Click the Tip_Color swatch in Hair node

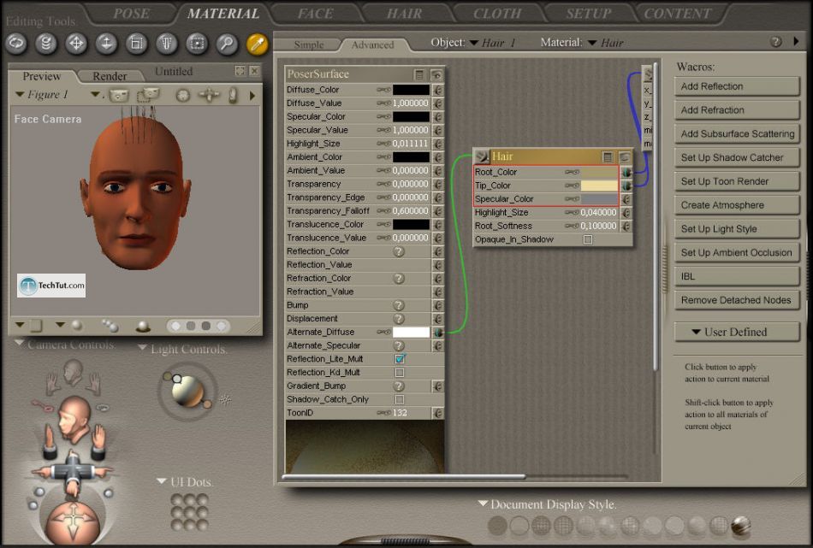tap(599, 186)
